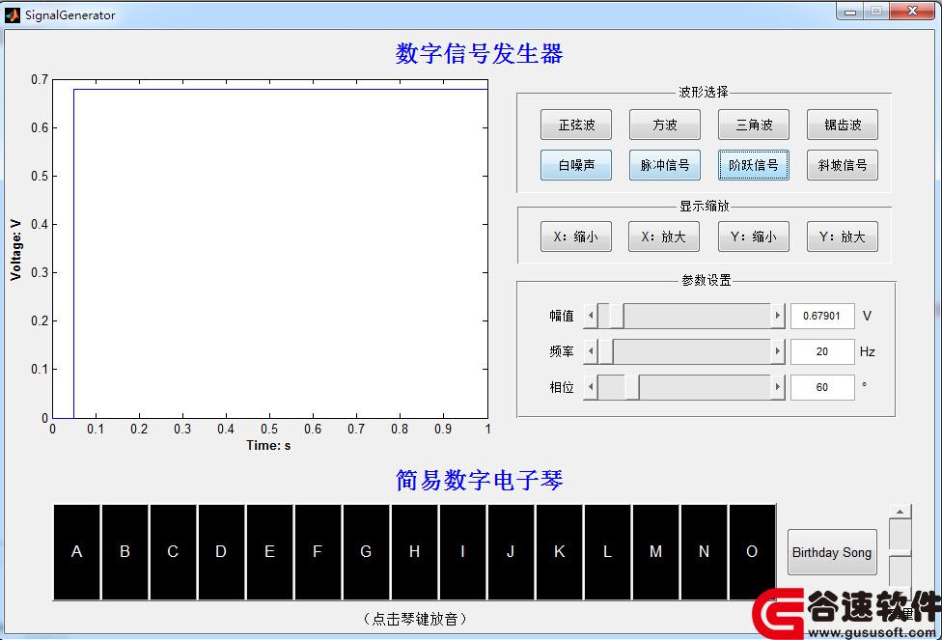Play piano key A
The height and width of the screenshot is (640, 942).
(77, 551)
